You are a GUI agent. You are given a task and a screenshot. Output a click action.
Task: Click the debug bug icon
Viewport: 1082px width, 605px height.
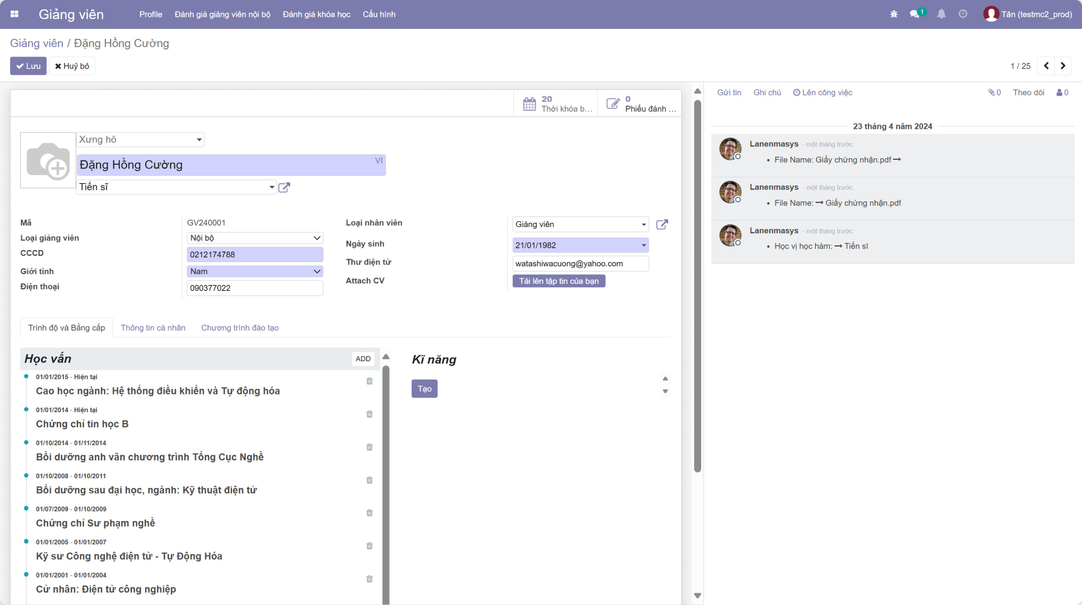coord(893,14)
